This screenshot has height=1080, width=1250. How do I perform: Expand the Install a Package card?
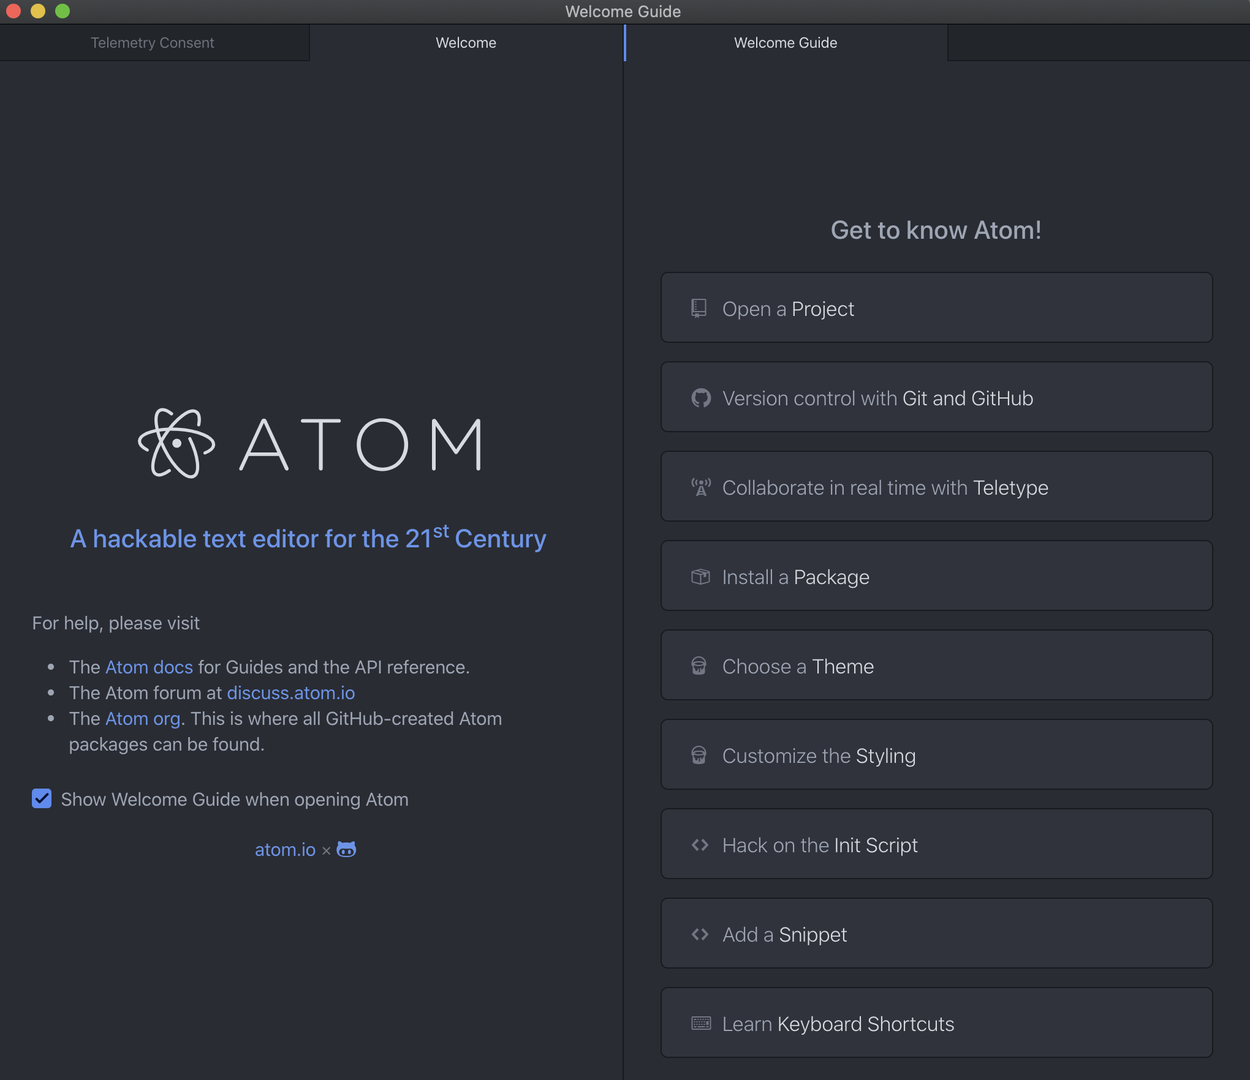click(936, 576)
